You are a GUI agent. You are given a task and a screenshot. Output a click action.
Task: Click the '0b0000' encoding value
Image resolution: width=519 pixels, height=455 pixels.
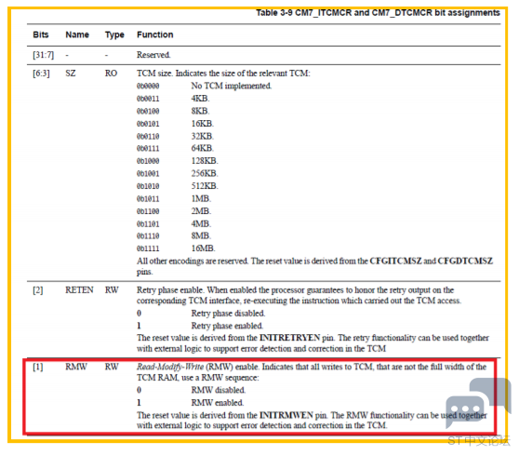[148, 87]
